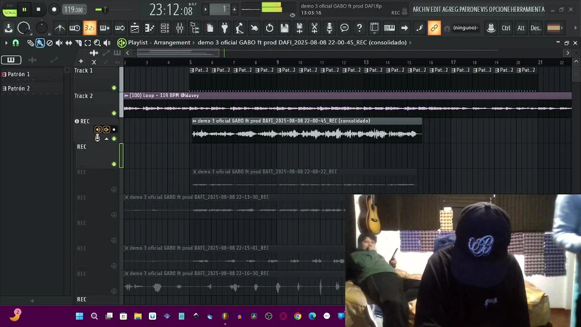The image size is (581, 327).
Task: Open the HERRAMIENTA menu
Action: tap(527, 10)
